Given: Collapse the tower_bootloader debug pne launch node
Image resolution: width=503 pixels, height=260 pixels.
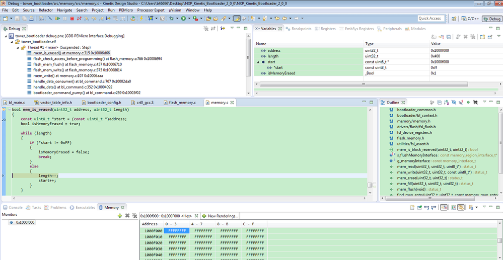Looking at the screenshot, I should coord(6,36).
